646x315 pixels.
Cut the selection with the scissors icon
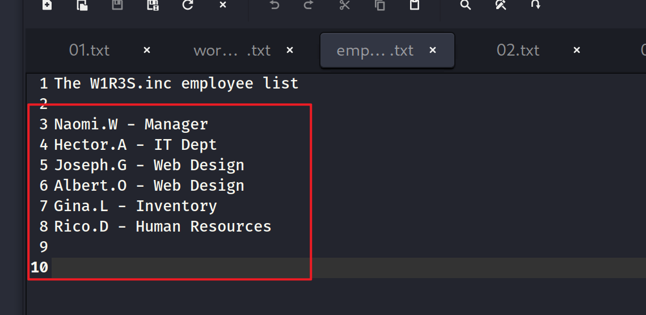click(x=344, y=5)
